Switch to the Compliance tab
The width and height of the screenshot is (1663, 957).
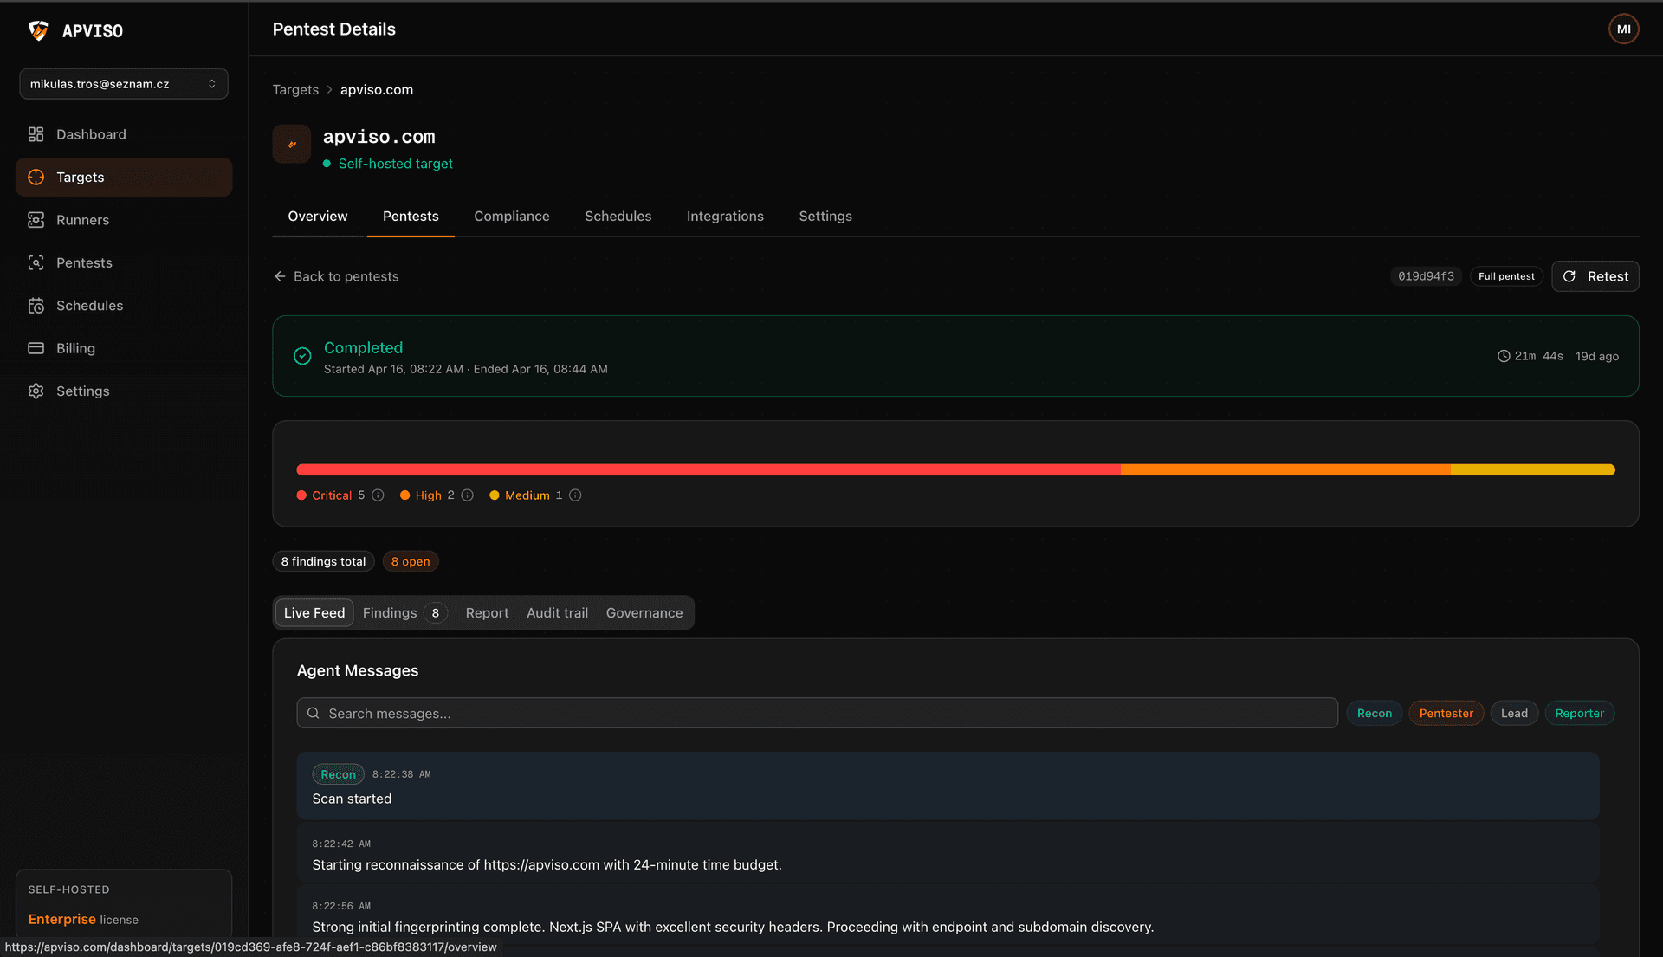(512, 217)
